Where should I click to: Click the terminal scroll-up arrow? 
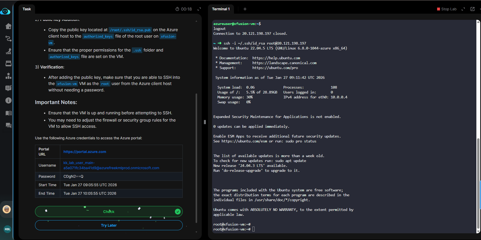478,22
